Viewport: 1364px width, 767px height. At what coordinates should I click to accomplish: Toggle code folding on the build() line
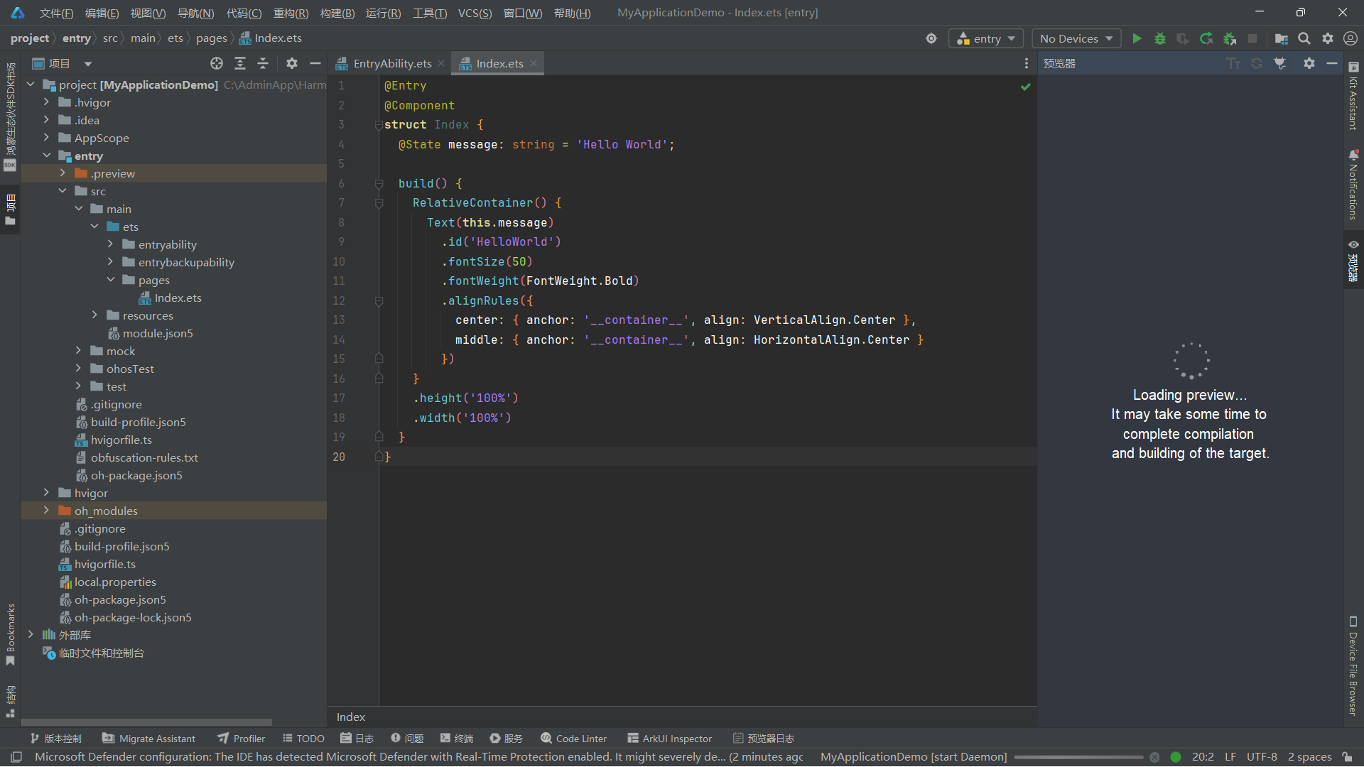coord(379,183)
